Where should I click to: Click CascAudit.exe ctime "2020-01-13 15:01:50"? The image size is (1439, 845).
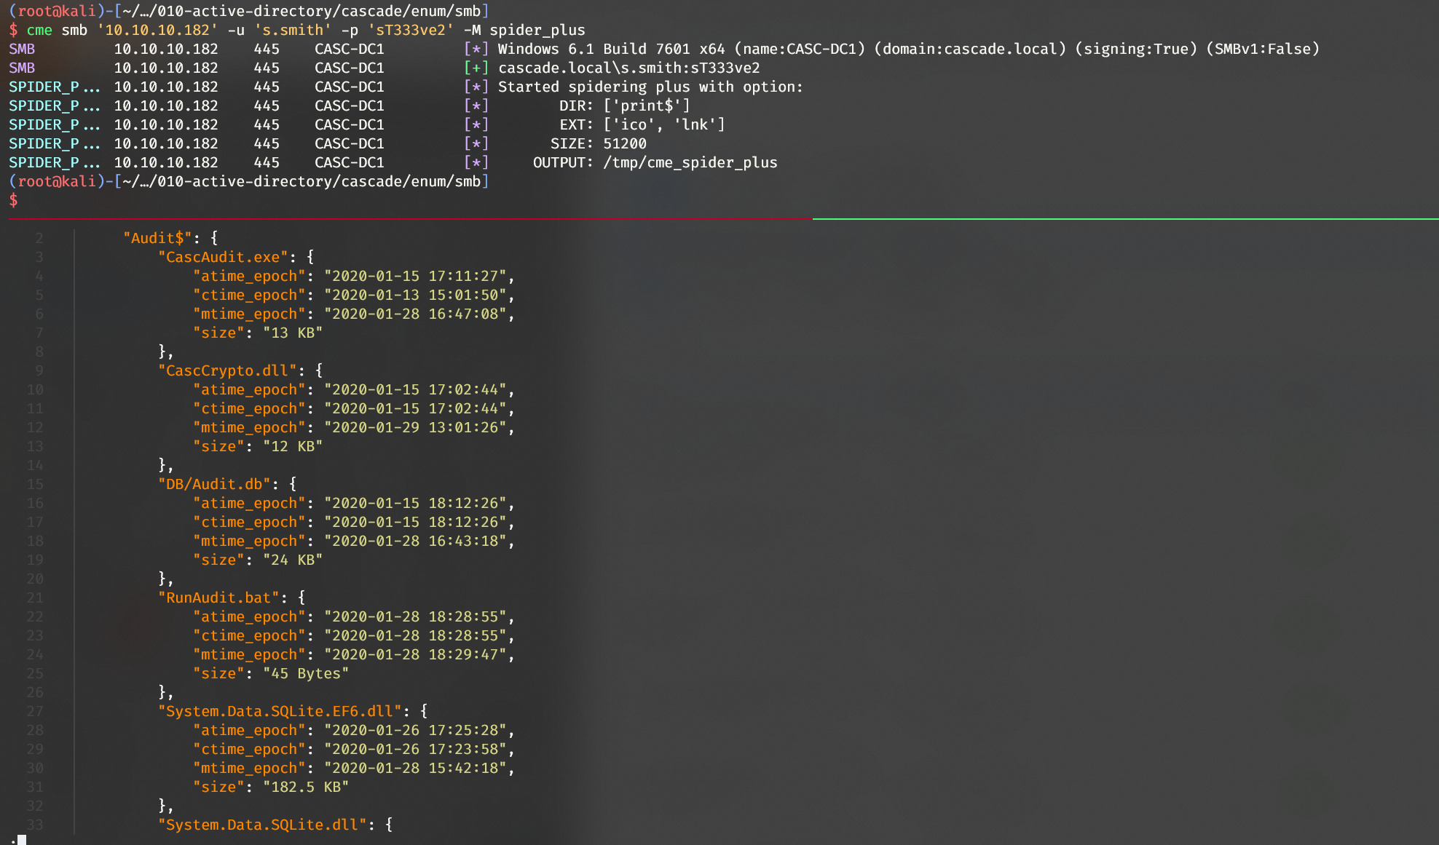pos(415,295)
